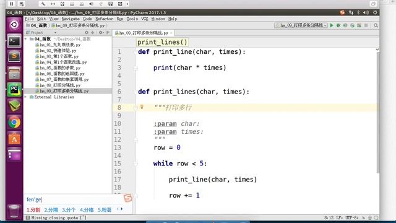The width and height of the screenshot is (396, 223).
Task: Open the Ubuntu Dash search launcher
Action: 14,25
